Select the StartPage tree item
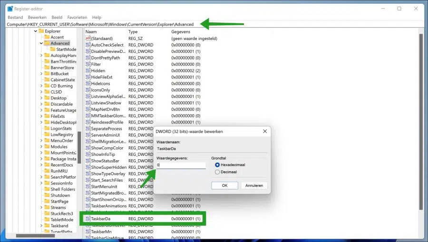The height and width of the screenshot is (242, 428). [x=59, y=201]
